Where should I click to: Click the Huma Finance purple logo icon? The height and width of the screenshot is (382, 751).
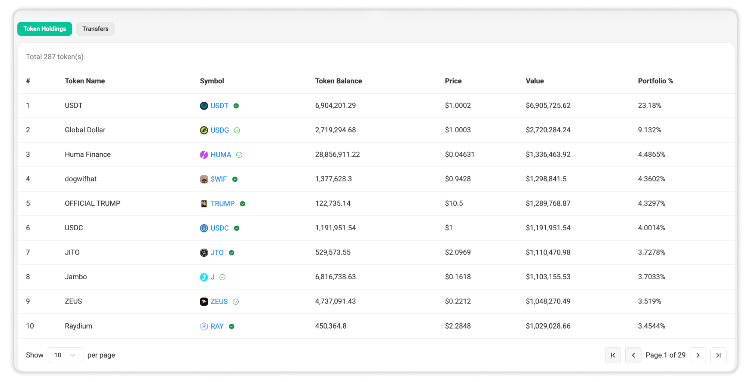tap(204, 155)
